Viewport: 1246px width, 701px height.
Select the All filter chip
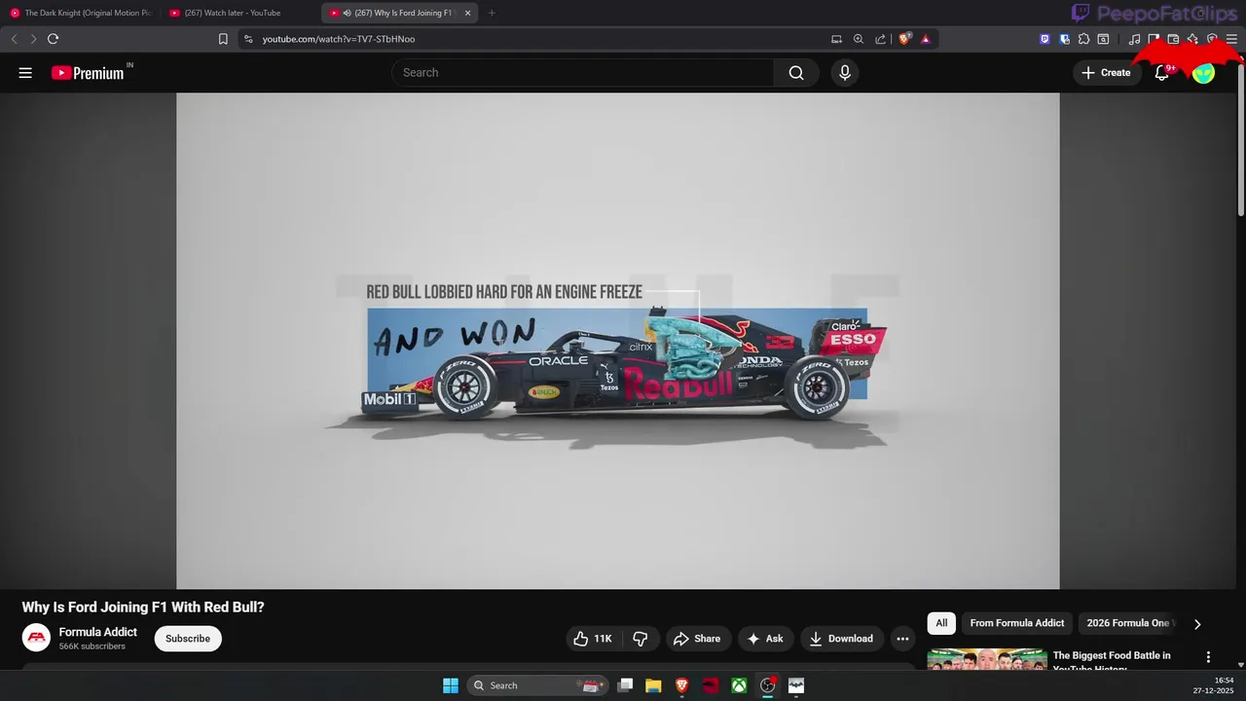tap(941, 623)
